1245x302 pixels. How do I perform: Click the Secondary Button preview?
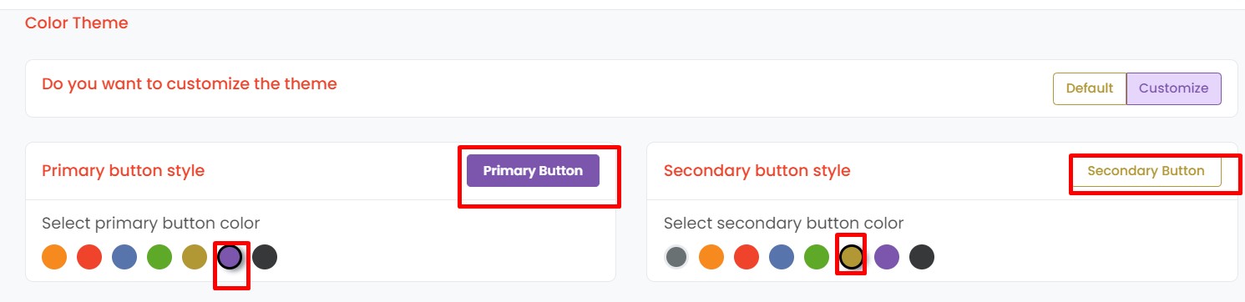tap(1146, 171)
